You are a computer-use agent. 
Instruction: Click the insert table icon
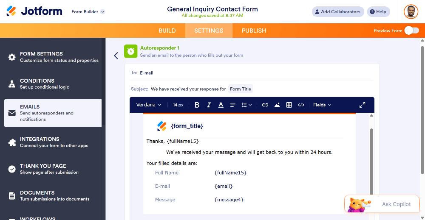[289, 105]
